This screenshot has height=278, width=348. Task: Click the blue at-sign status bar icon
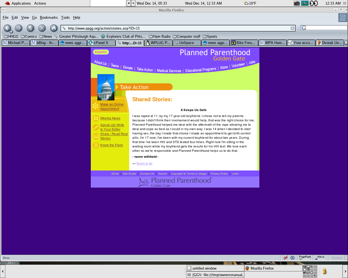click(x=293, y=258)
